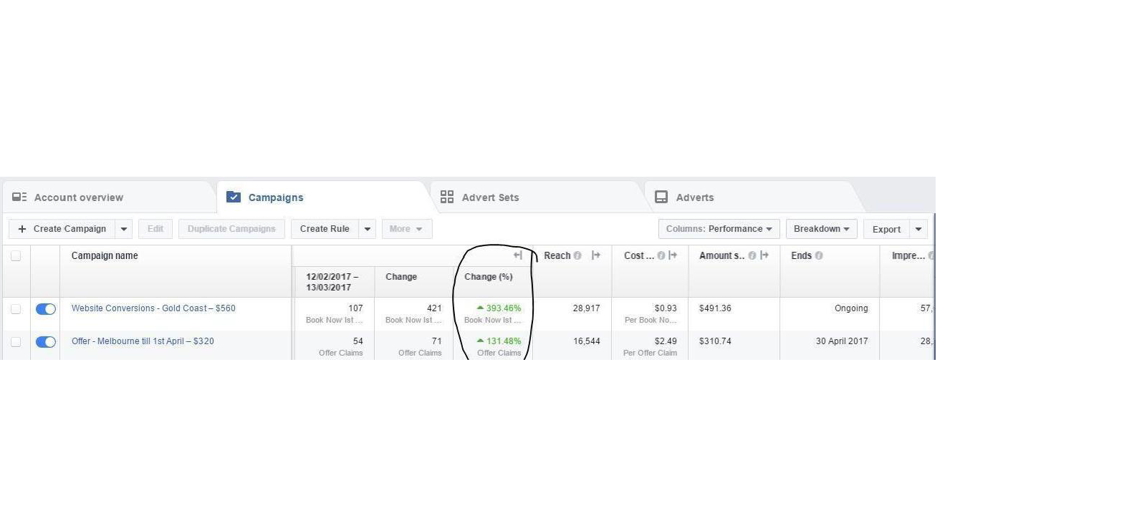Toggle off the Gold Coast campaign switch
The width and height of the screenshot is (1142, 518).
point(46,309)
